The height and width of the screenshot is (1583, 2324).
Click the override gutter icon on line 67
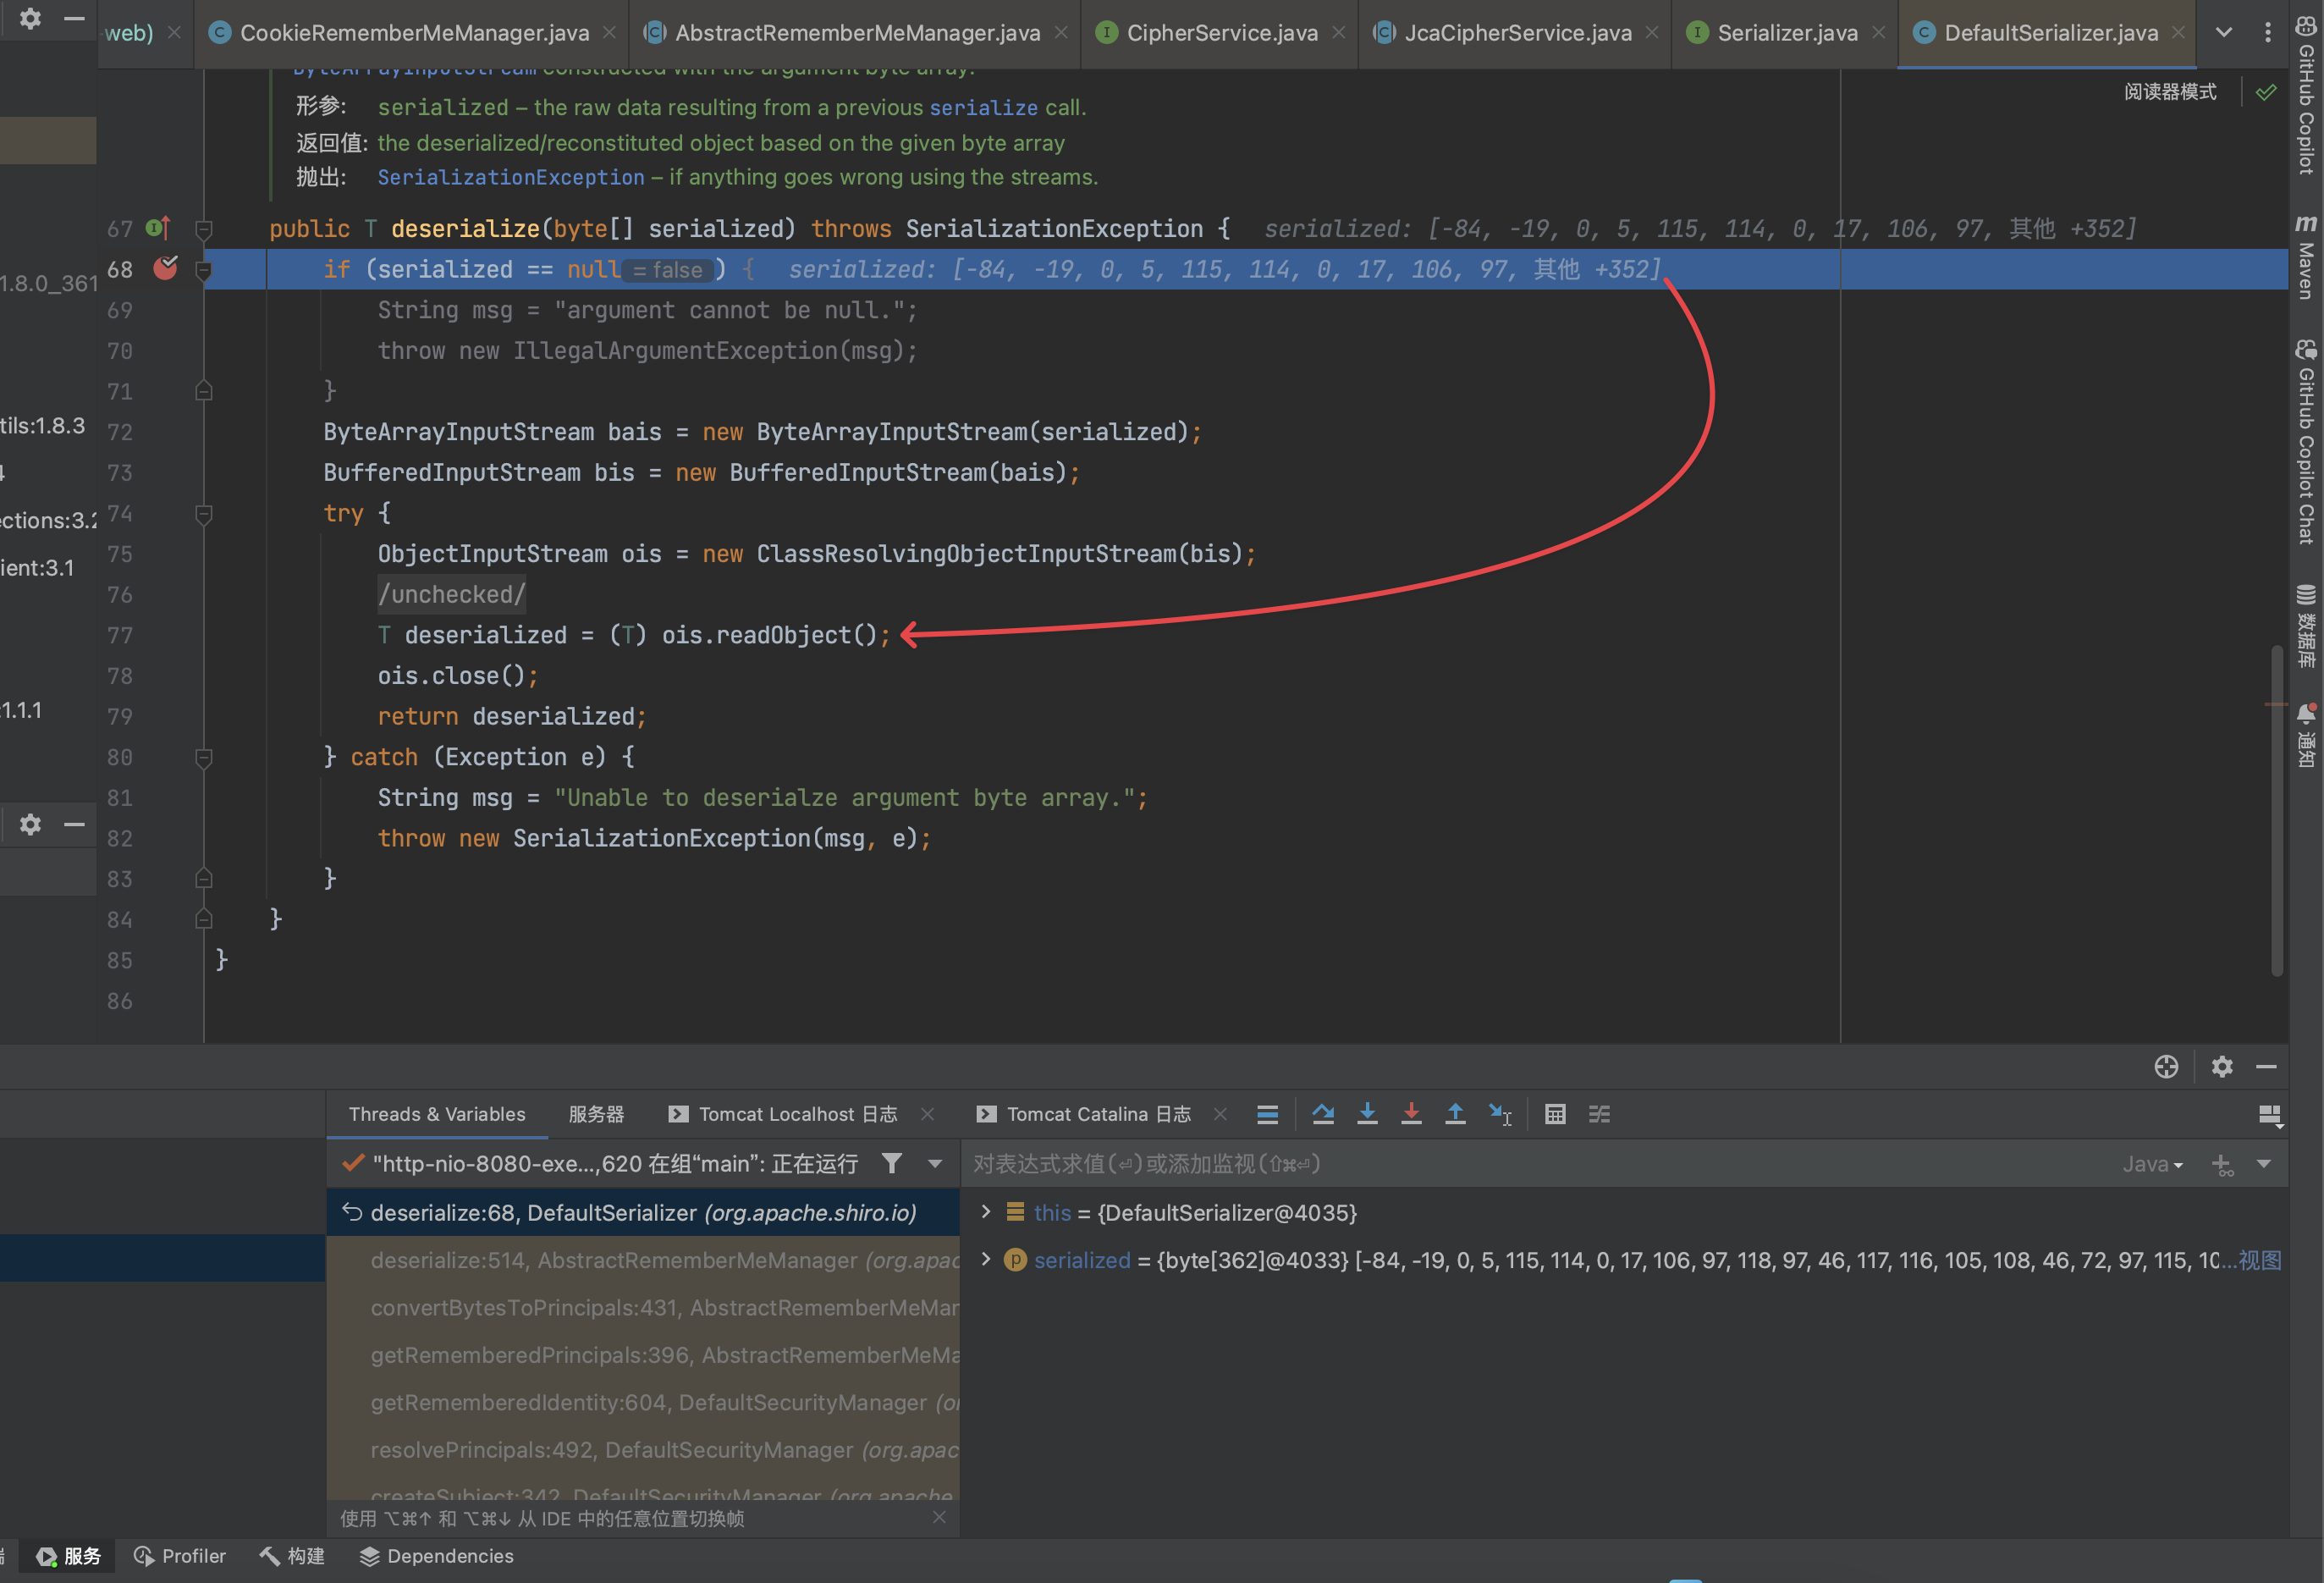point(158,228)
